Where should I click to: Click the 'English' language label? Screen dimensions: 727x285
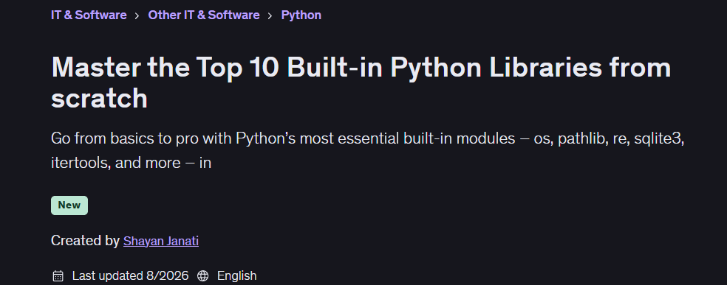point(236,276)
